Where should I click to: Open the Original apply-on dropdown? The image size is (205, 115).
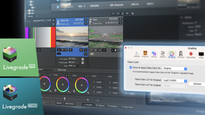point(175,68)
